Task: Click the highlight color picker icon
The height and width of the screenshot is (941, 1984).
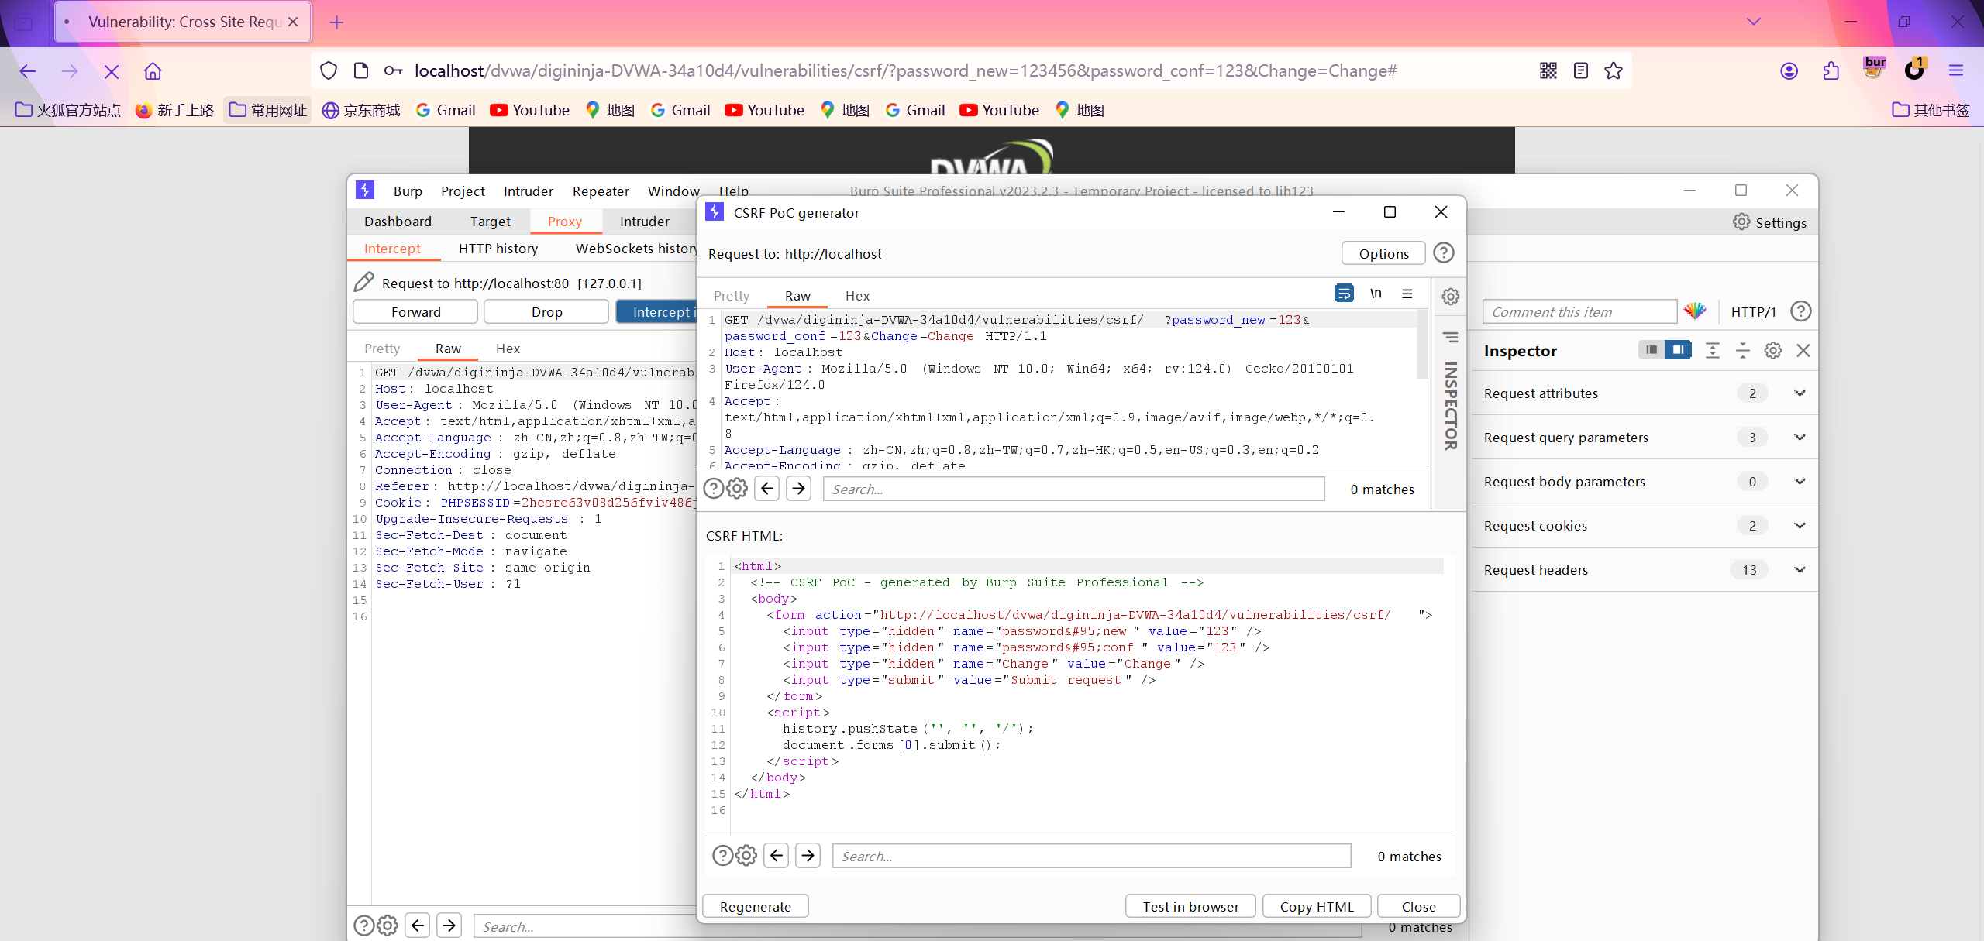Action: tap(1695, 311)
